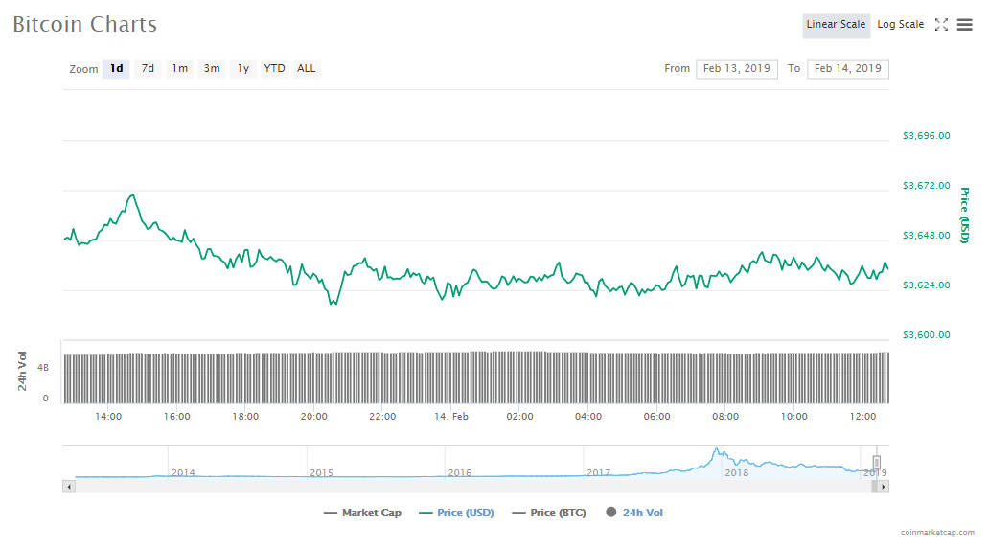Image resolution: width=989 pixels, height=548 pixels.
Task: Switch to Linear Scale
Action: point(836,25)
